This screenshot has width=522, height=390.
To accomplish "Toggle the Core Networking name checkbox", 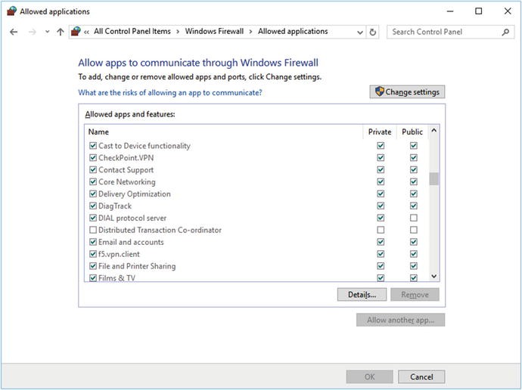I will [93, 182].
